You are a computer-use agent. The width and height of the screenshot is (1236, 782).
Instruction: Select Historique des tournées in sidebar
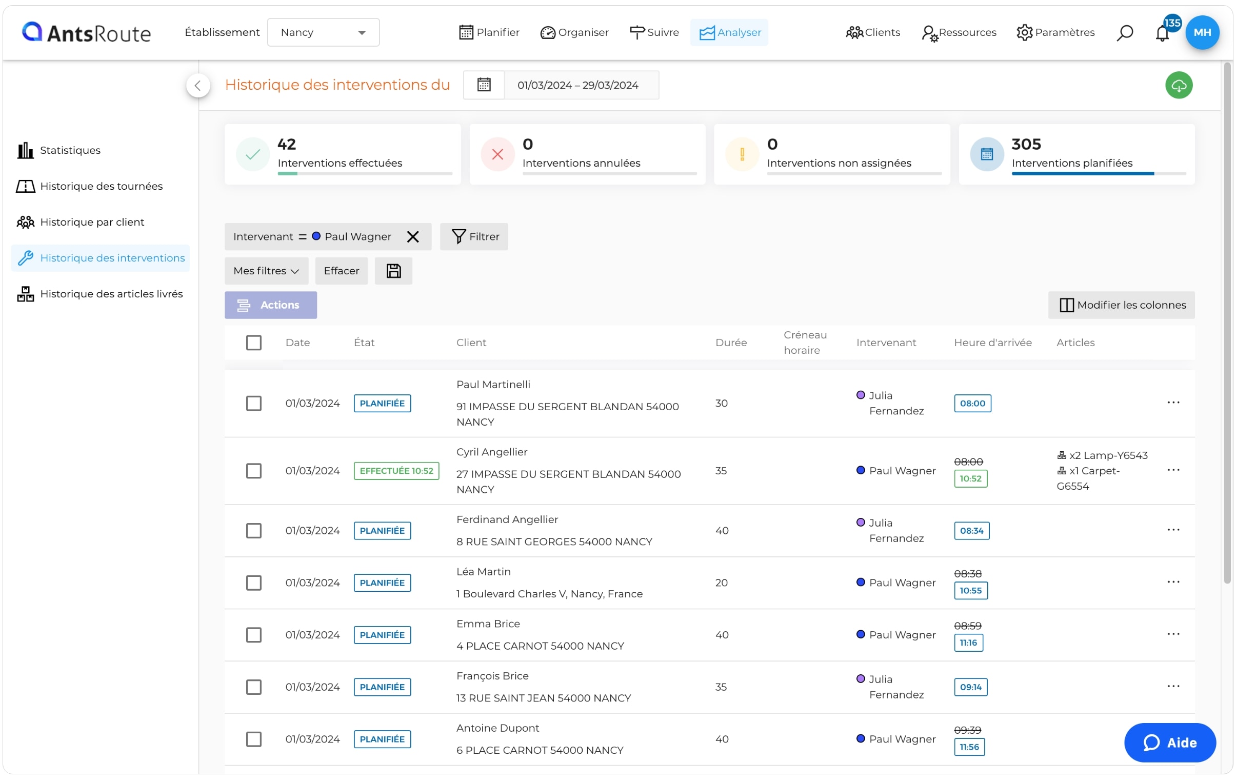click(x=101, y=186)
